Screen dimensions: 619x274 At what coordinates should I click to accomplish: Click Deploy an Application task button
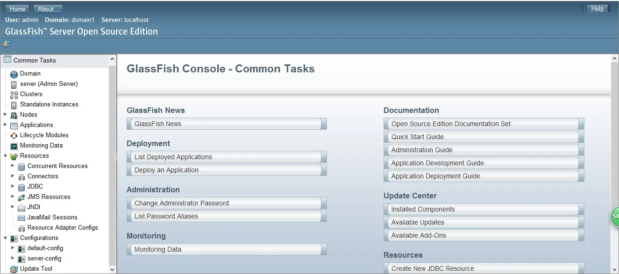227,170
